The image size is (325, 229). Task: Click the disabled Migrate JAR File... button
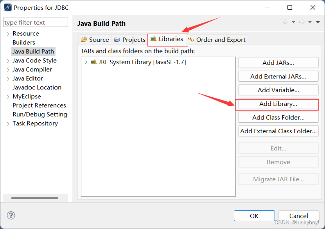click(278, 179)
